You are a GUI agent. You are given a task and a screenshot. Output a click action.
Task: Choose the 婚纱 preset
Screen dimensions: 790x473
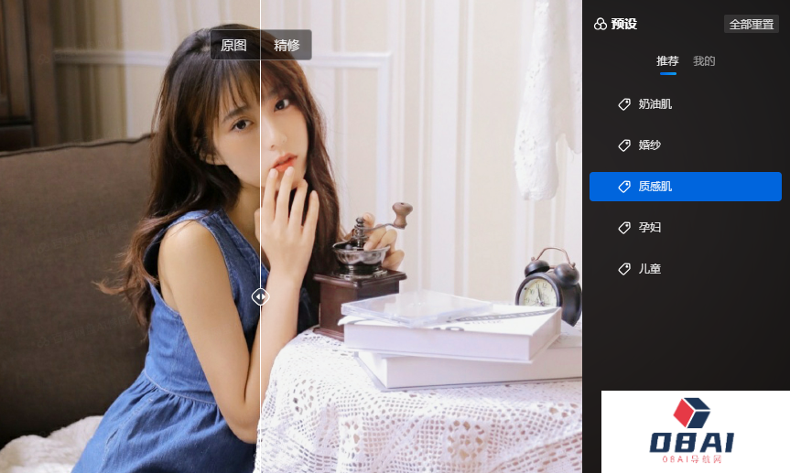tap(650, 145)
